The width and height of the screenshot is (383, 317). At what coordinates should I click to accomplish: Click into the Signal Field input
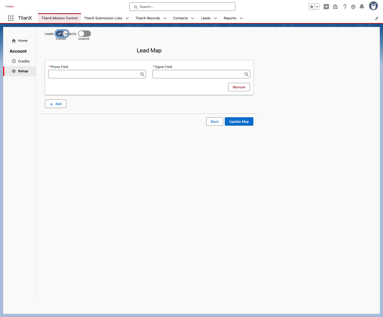(201, 74)
